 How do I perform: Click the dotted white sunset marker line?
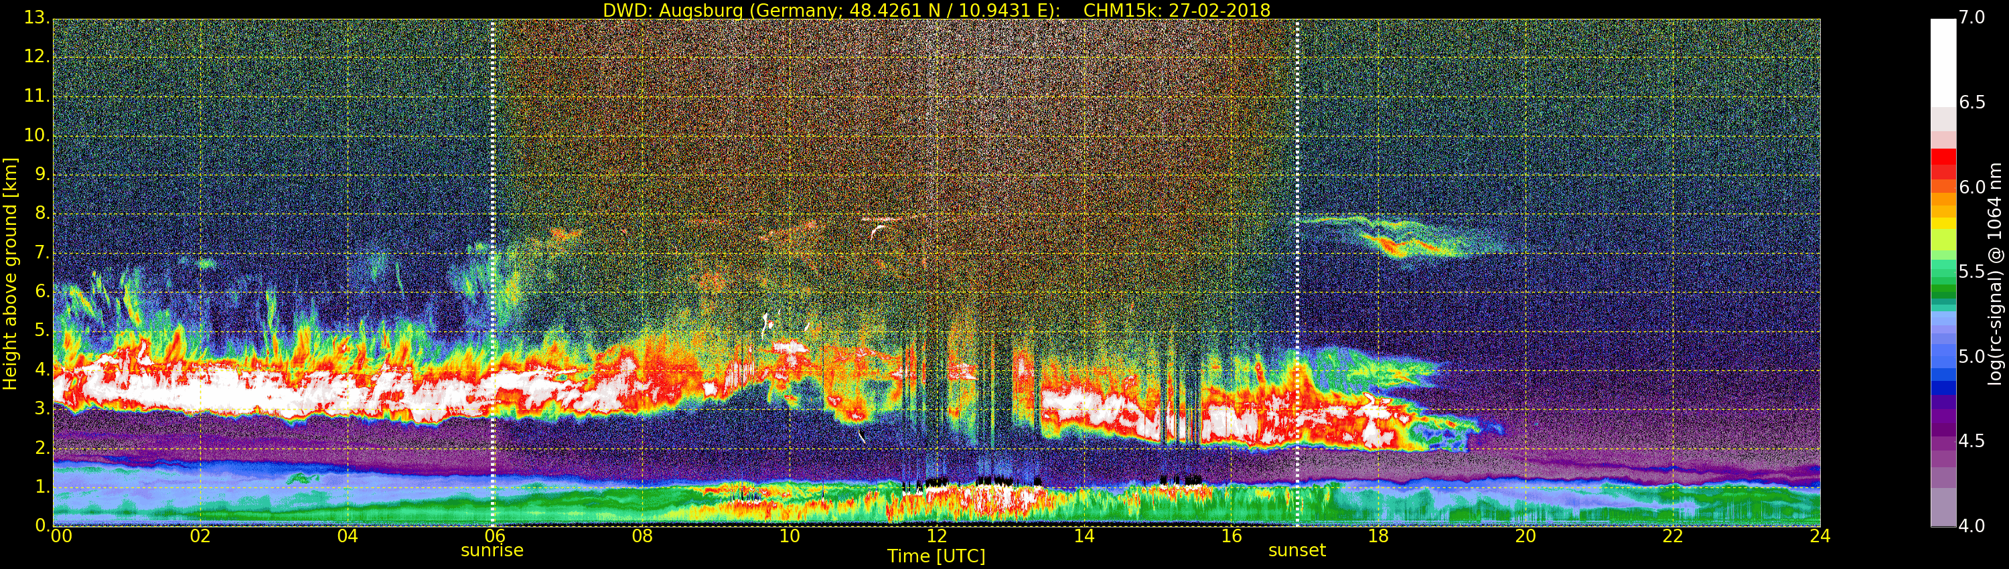(x=1297, y=273)
